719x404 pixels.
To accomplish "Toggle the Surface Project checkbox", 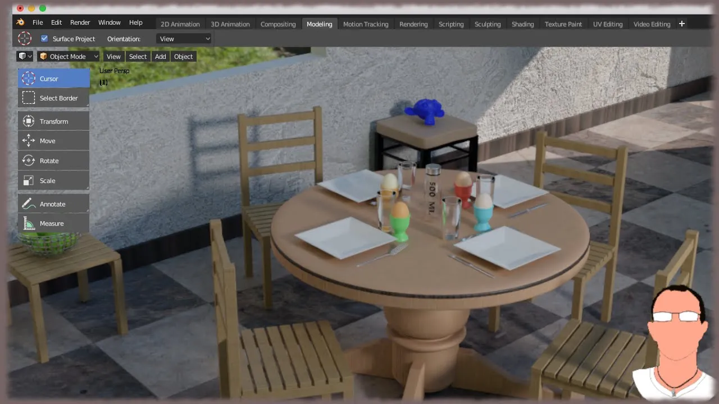I will (x=44, y=39).
